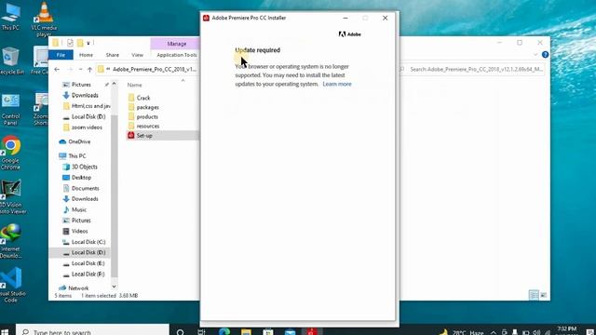Open Control Panel desktop icon
This screenshot has height=335, width=596.
(x=10, y=110)
